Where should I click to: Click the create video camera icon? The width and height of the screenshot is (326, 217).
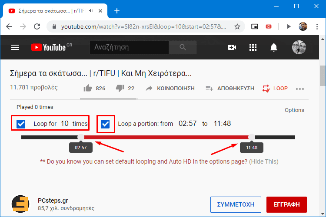point(232,47)
